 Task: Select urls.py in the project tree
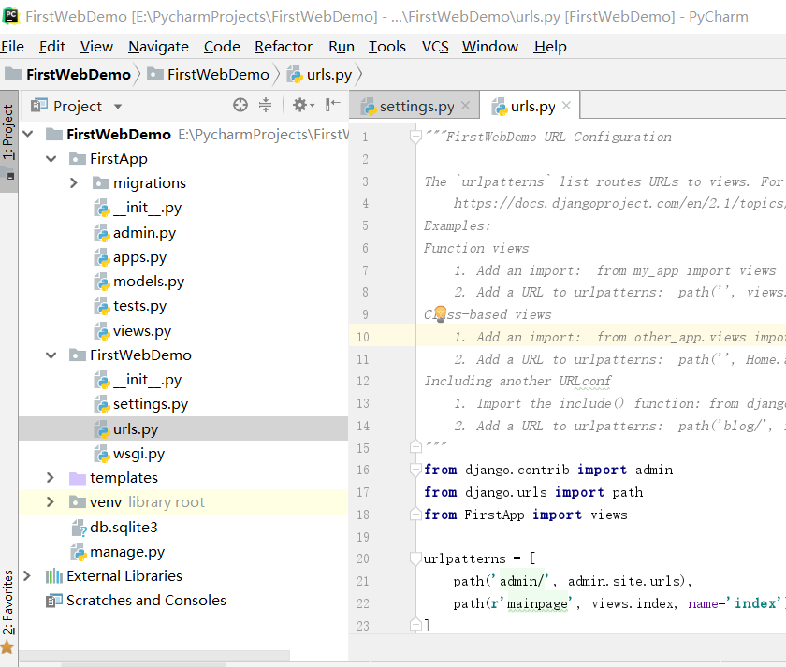point(183,429)
